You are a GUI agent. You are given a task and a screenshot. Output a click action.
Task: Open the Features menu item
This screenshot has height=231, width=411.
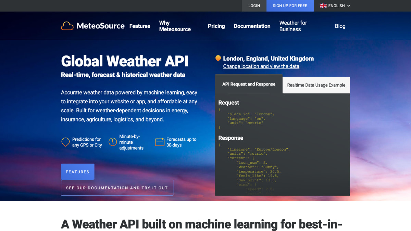(140, 26)
